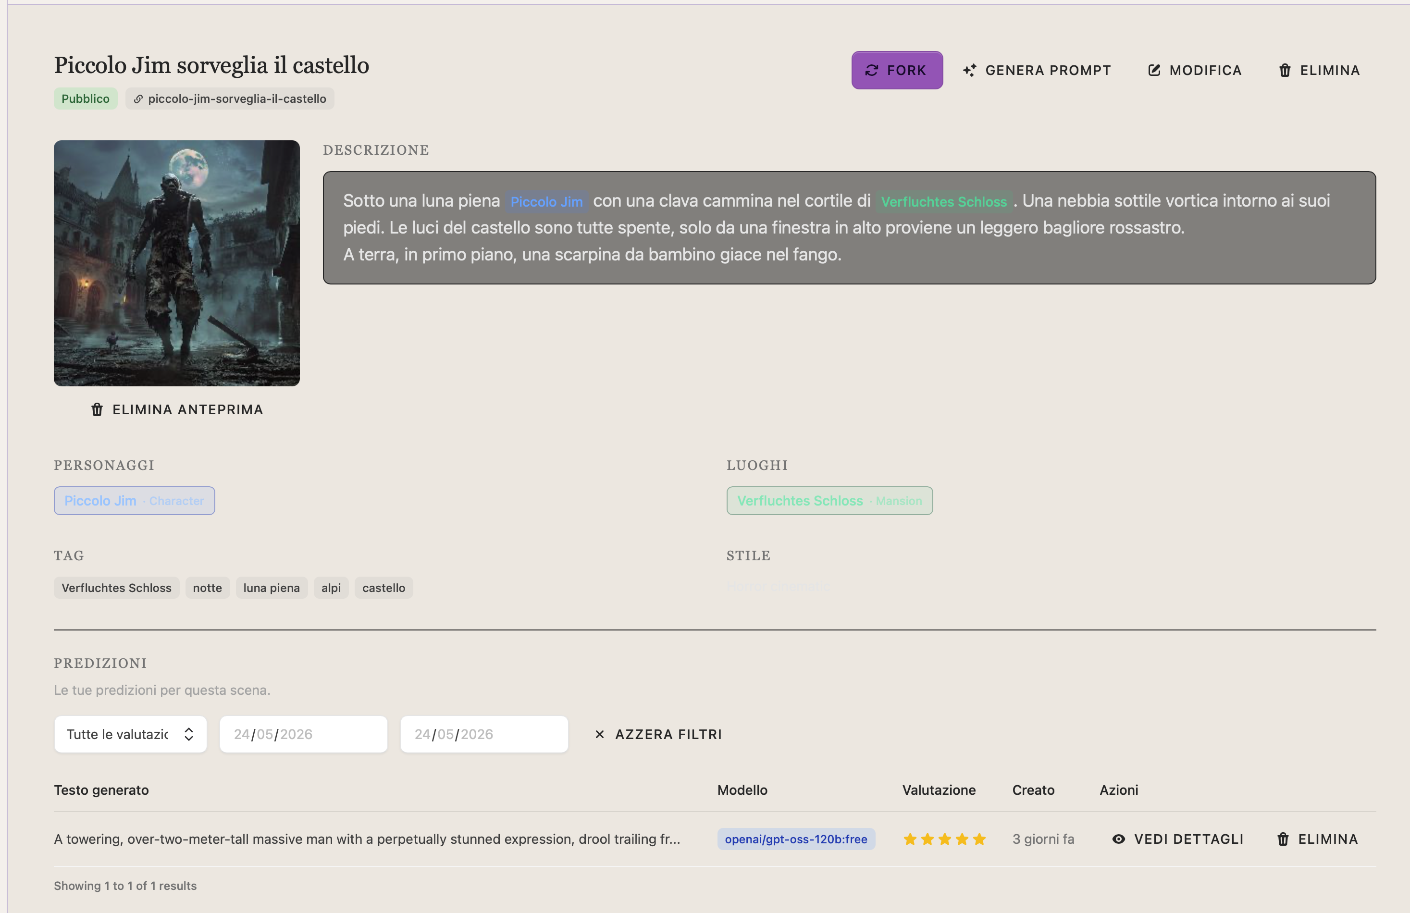Image resolution: width=1410 pixels, height=913 pixels.
Task: Click Genera Prompt button
Action: click(1037, 70)
